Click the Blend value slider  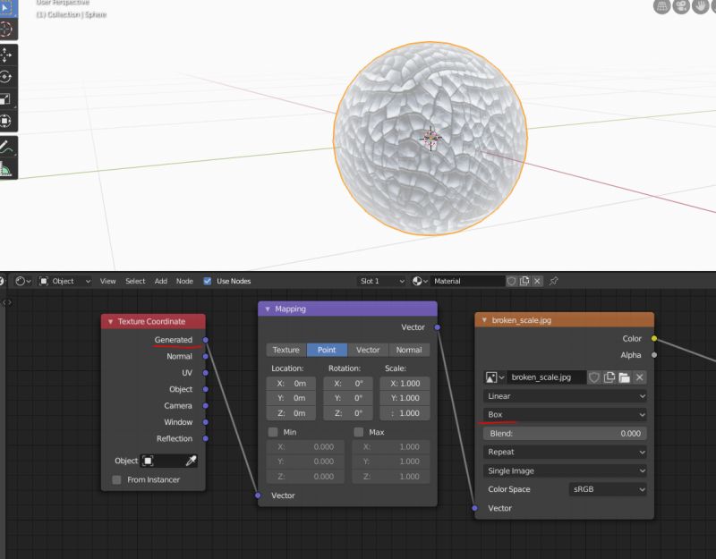(x=565, y=434)
